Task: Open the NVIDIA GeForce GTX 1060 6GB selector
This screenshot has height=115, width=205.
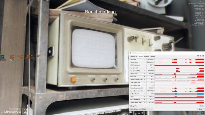Action: point(141,109)
